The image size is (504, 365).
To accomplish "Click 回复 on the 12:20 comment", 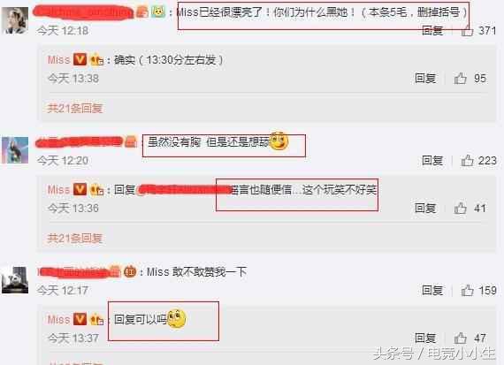I will pos(432,160).
